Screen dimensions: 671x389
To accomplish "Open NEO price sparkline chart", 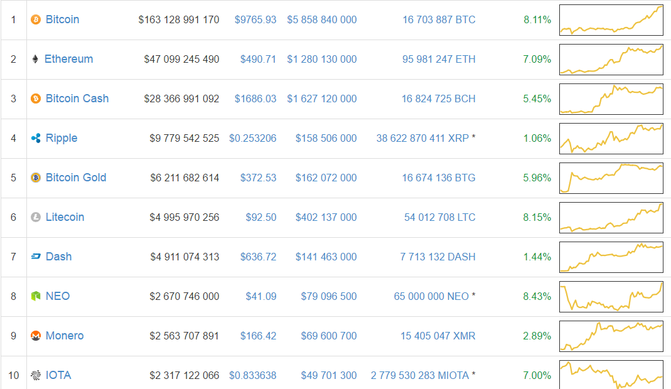I will click(611, 297).
